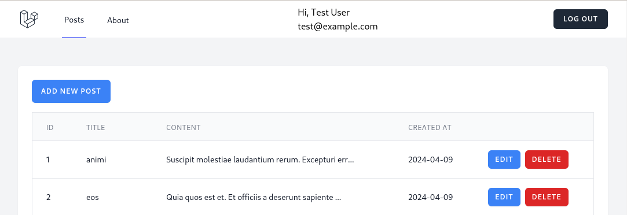The width and height of the screenshot is (627, 215).
Task: Click content text starting with Quia quos
Action: point(254,198)
